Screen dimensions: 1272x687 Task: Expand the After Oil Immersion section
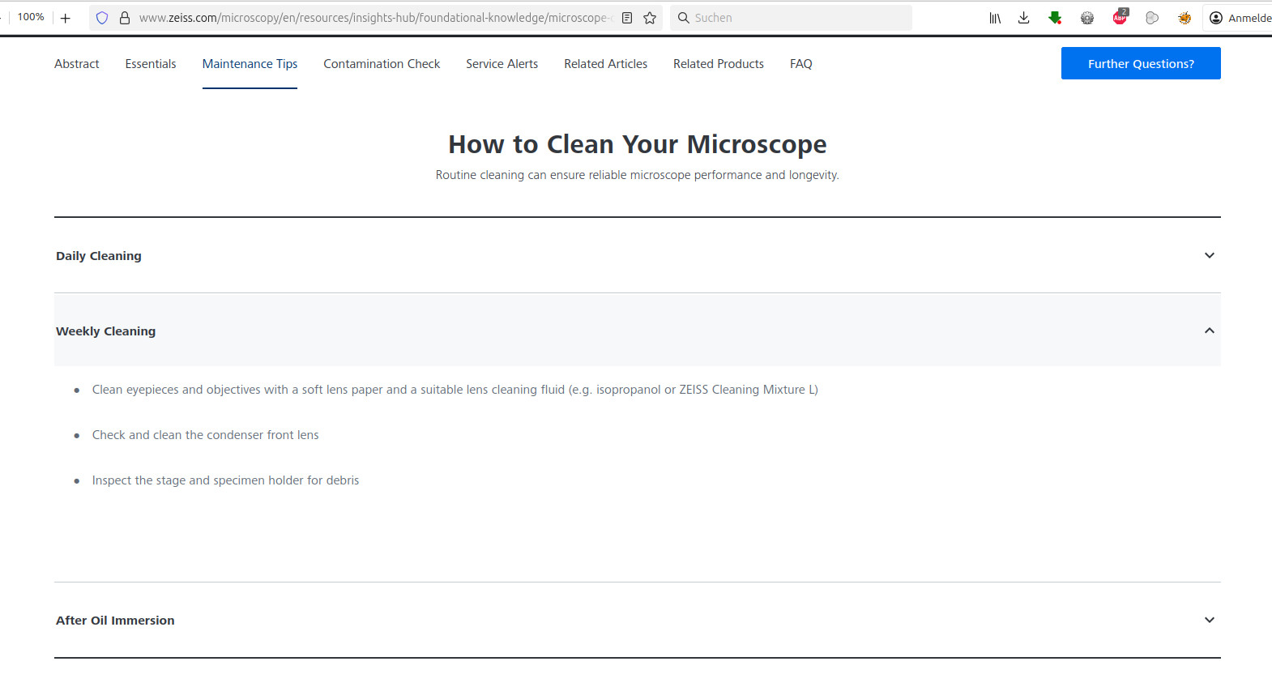[x=1209, y=620]
